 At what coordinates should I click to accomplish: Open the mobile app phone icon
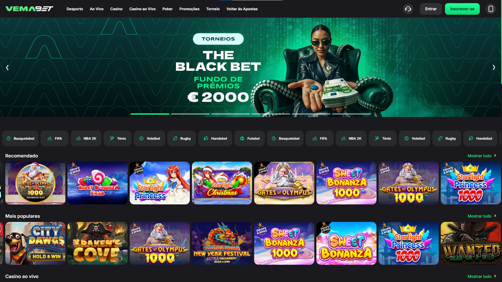coord(491,9)
